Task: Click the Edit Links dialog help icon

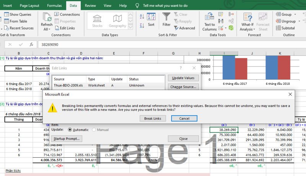Action: [181, 68]
